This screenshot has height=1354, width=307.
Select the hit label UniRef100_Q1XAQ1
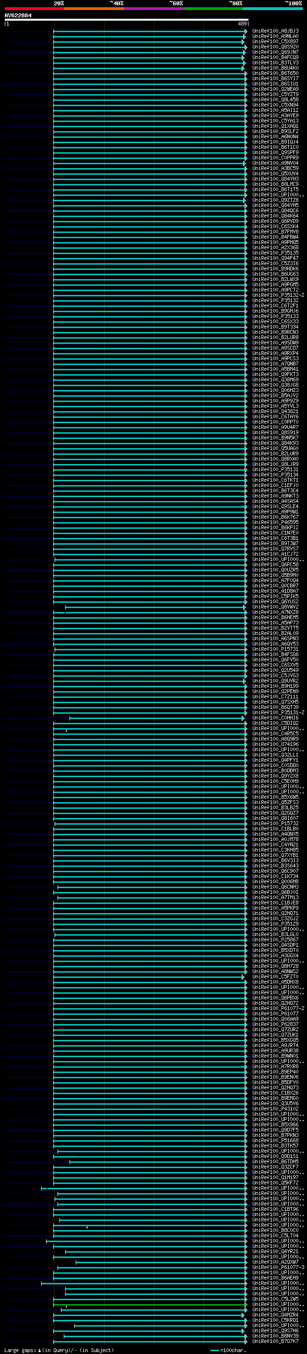pyautogui.click(x=275, y=126)
